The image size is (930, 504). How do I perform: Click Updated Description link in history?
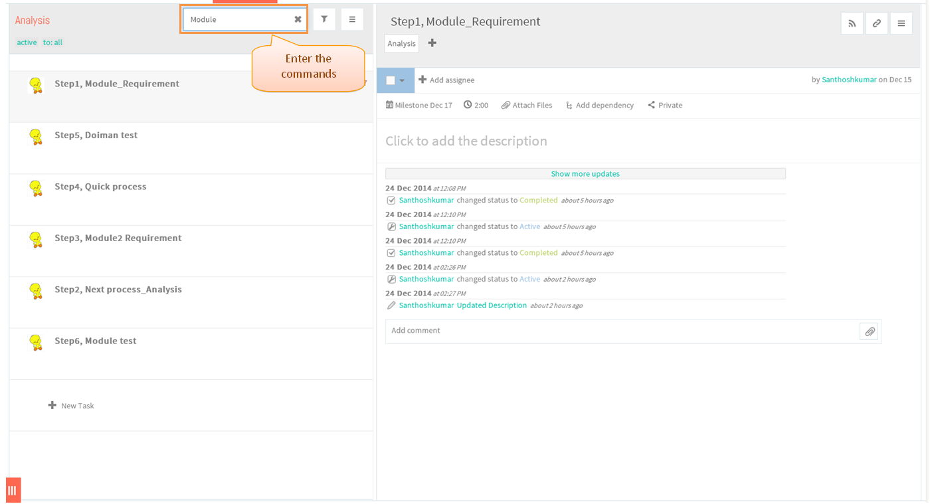pos(492,305)
